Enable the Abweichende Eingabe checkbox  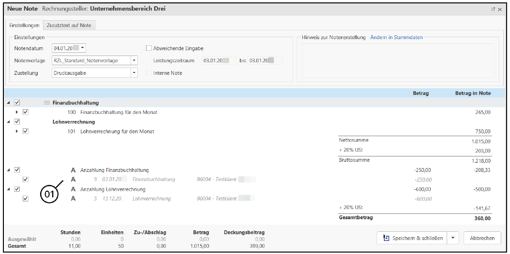pos(149,48)
